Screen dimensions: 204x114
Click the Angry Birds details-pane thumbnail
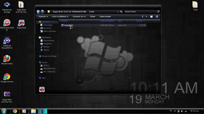coord(42,89)
